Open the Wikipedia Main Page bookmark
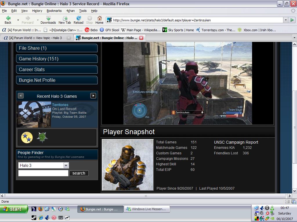The height and width of the screenshot is (222, 297). (141, 30)
